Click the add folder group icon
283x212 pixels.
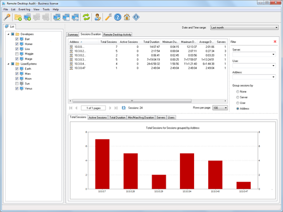point(18,17)
